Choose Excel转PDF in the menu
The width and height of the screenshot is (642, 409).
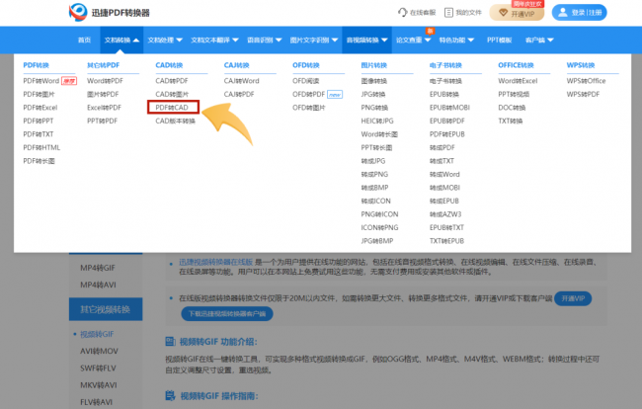(x=104, y=108)
